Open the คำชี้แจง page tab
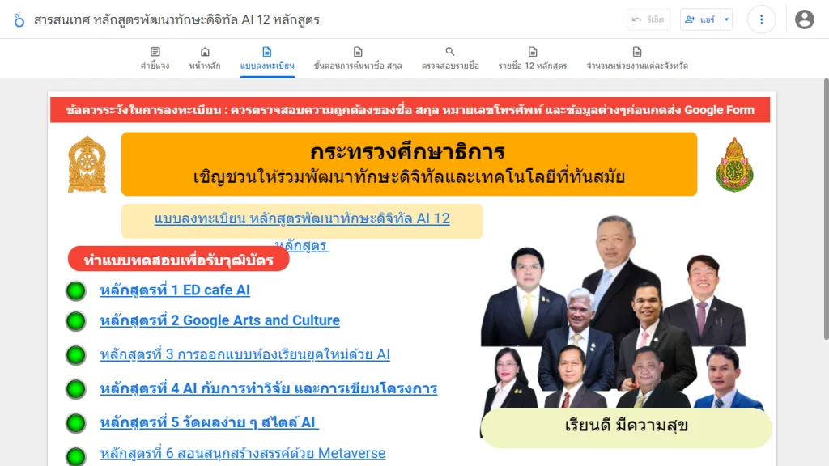829x466 pixels. click(155, 58)
